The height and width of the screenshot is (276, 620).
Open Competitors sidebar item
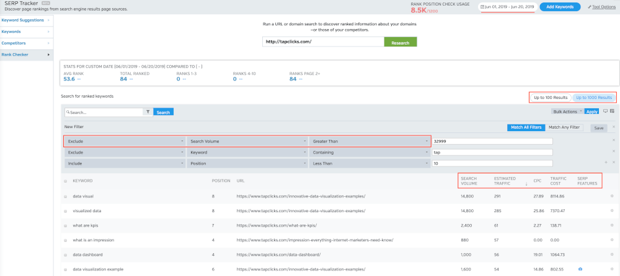(26, 43)
